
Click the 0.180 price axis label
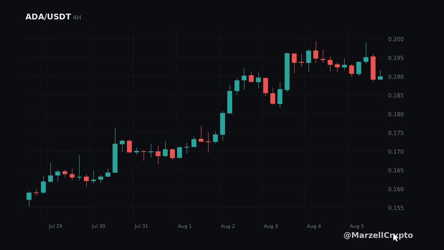pyautogui.click(x=396, y=114)
